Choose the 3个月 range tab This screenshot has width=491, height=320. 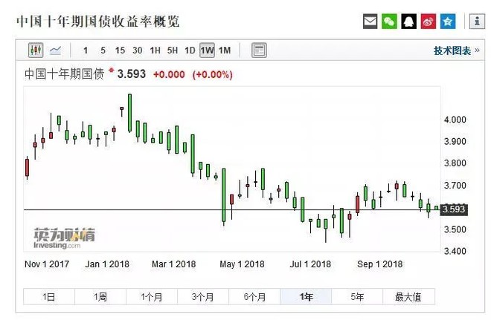[202, 297]
